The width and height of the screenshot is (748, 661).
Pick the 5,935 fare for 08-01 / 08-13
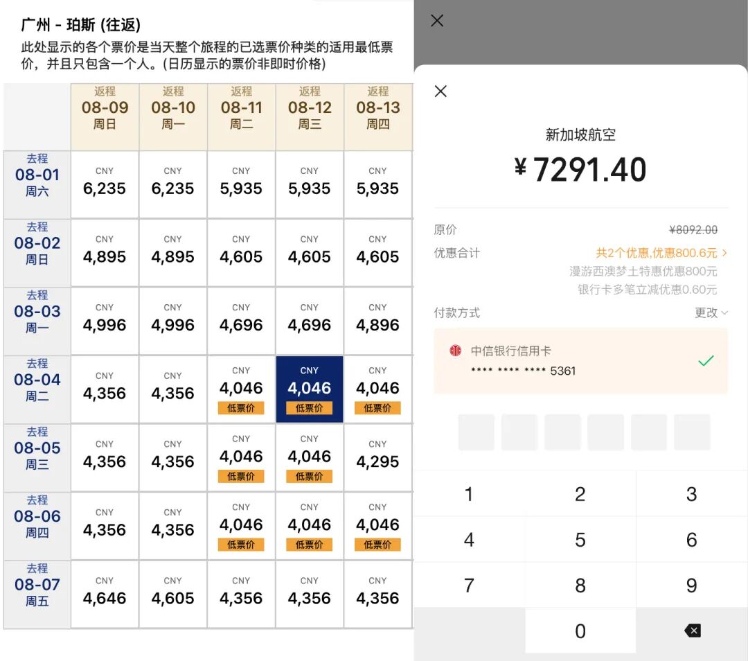coord(378,185)
